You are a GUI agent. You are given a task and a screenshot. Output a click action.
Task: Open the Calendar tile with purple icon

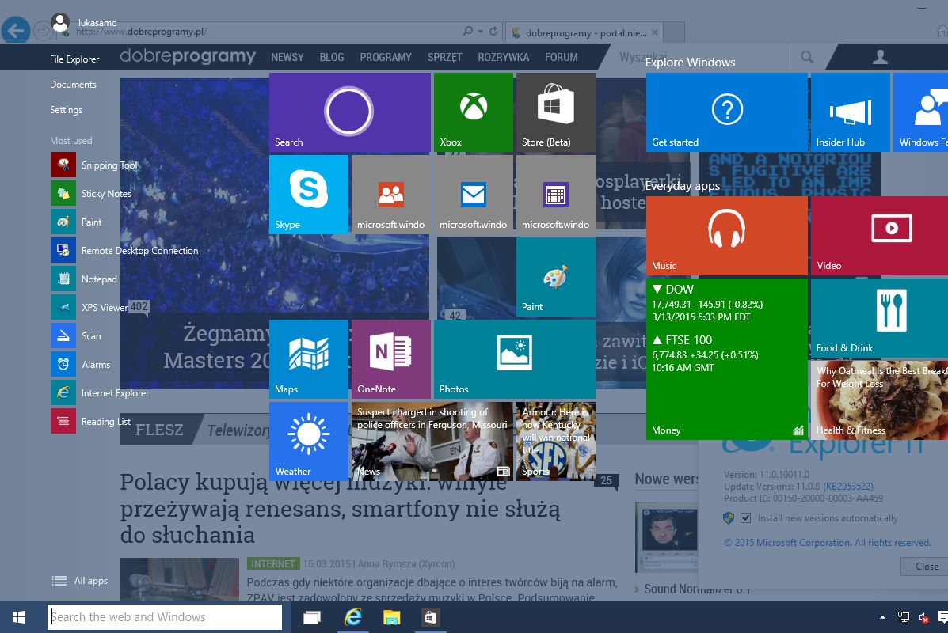point(556,195)
